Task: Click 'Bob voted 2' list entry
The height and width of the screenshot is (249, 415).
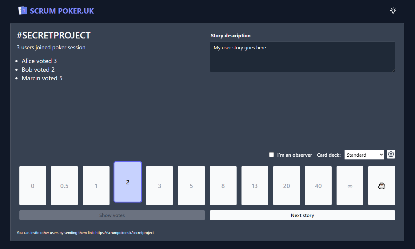Action: pyautogui.click(x=38, y=70)
